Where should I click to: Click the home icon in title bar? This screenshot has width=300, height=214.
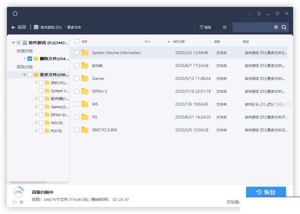tap(15, 13)
